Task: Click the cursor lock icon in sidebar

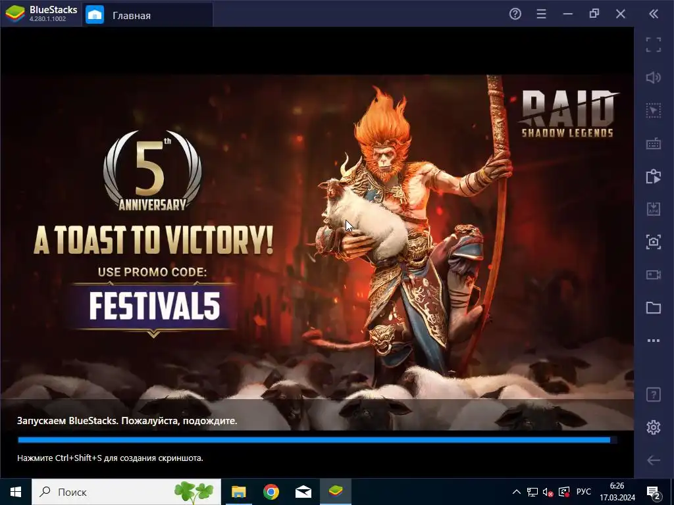Action: pos(654,110)
